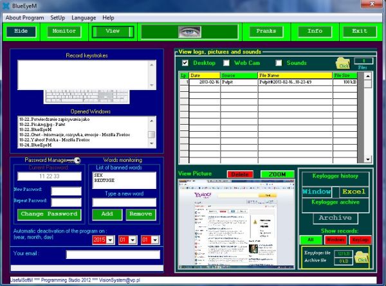Click the Type a new word field
This screenshot has height=286, width=386.
(124, 202)
